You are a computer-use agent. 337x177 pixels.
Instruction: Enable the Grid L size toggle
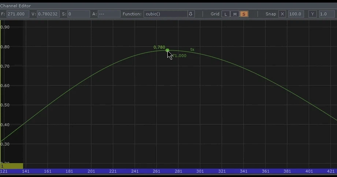coord(226,14)
